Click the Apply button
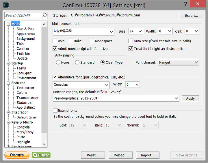 (x=190, y=98)
